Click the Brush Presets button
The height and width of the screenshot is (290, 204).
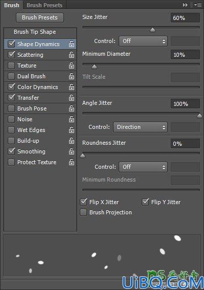[x=40, y=17]
